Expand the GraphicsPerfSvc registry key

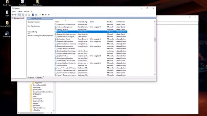pyautogui.click(x=29, y=101)
